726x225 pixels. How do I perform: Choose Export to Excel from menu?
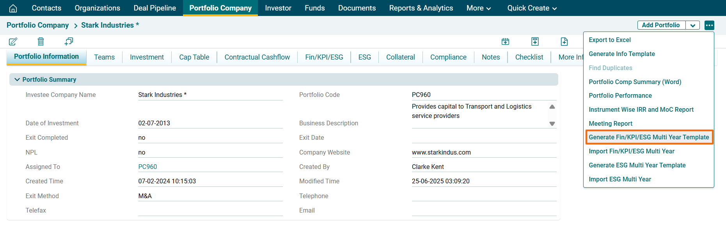pos(609,40)
